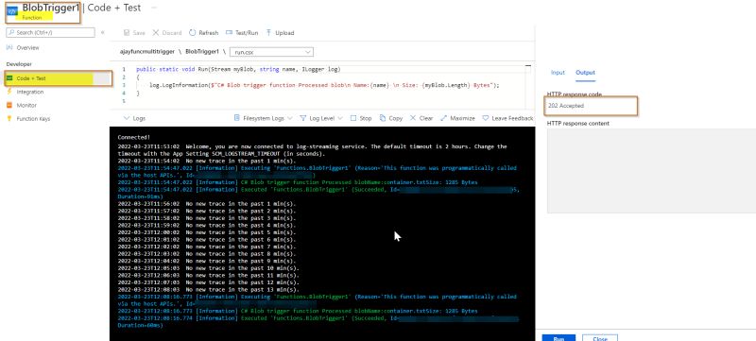Click the HTTP response content label

pos(578,124)
